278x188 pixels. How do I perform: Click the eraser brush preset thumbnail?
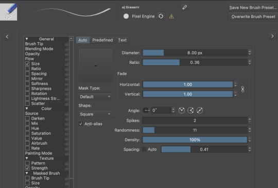9,12
